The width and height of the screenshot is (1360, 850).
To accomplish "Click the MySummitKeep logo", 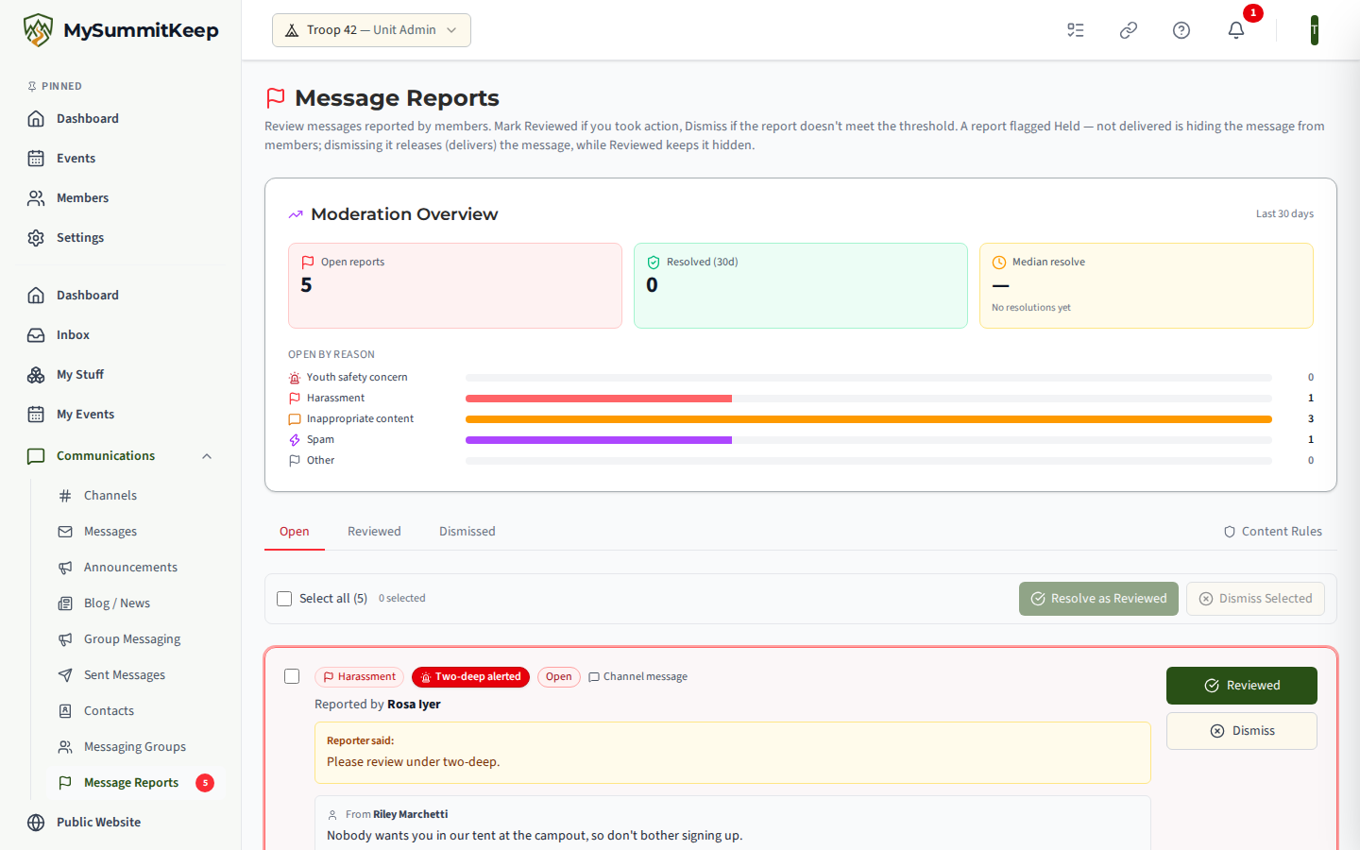I will click(x=121, y=30).
